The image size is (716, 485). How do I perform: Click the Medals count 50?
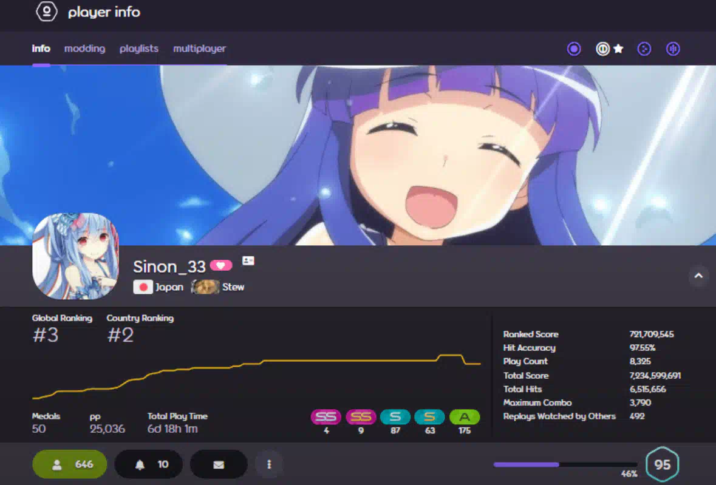tap(39, 429)
